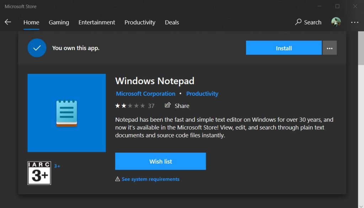364x208 pixels.
Task: Open your account profile picture menu
Action: tap(336, 22)
